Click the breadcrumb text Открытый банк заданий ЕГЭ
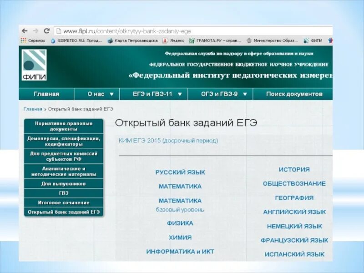 81,109
